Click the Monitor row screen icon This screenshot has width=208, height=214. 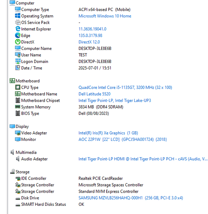(18, 139)
